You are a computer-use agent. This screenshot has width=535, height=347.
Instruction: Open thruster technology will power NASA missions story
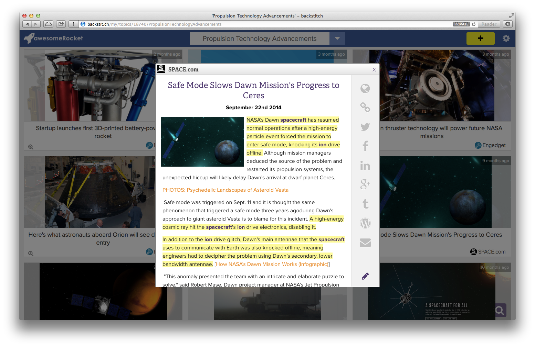click(x=441, y=132)
